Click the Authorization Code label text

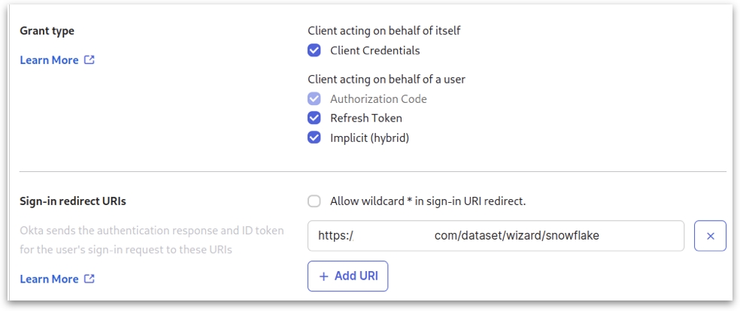378,99
